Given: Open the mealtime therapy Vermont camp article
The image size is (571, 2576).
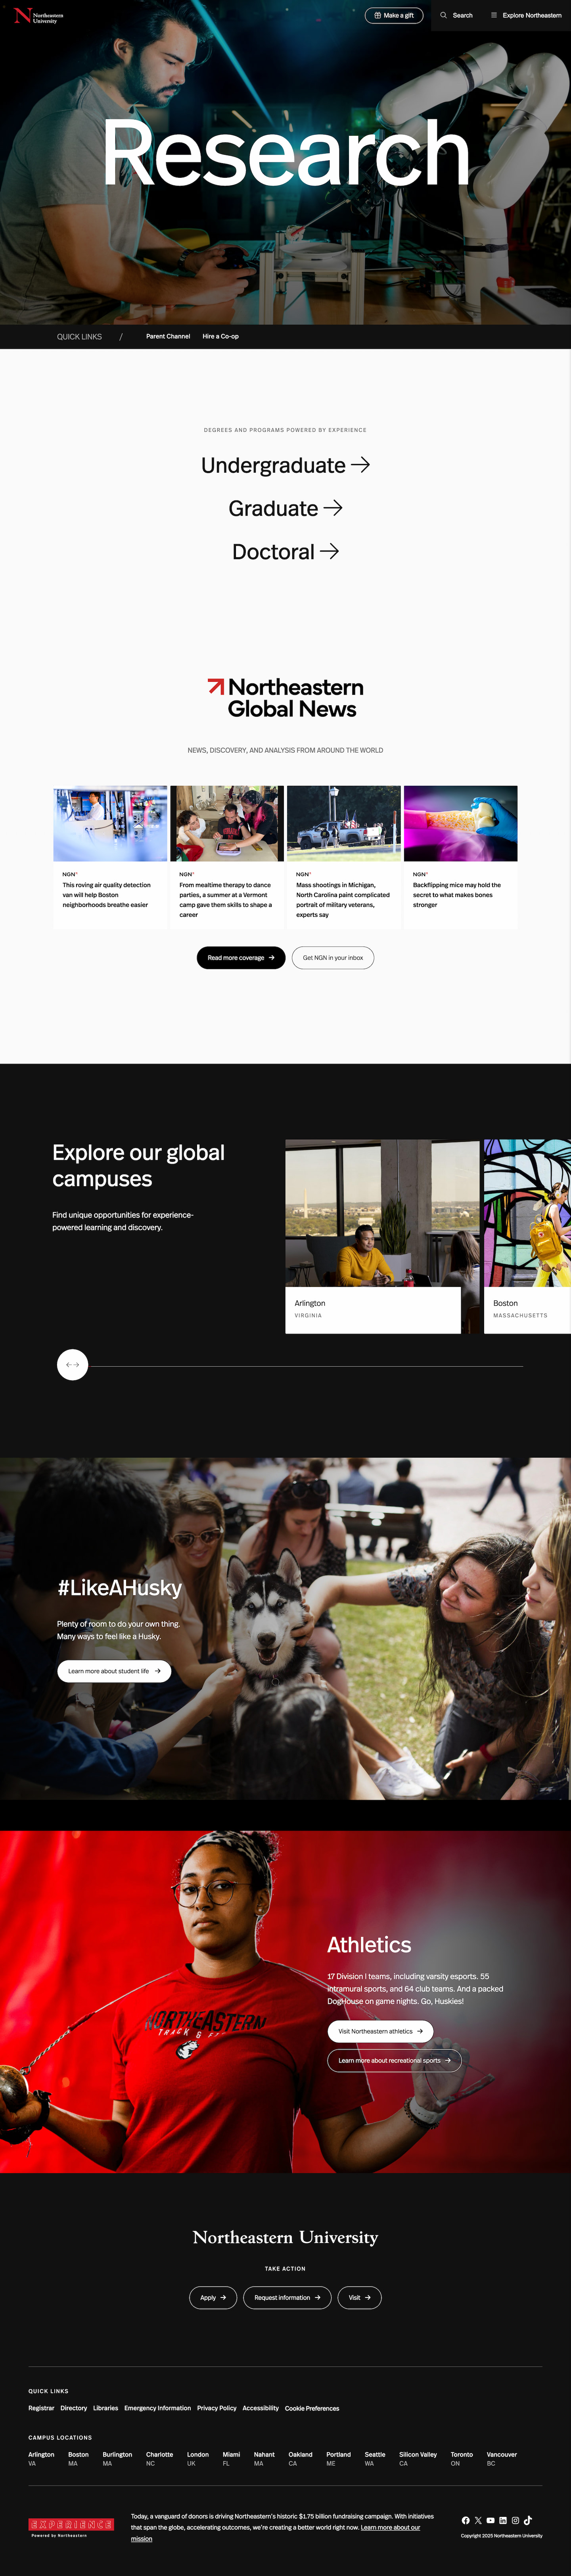Looking at the screenshot, I should 227,857.
